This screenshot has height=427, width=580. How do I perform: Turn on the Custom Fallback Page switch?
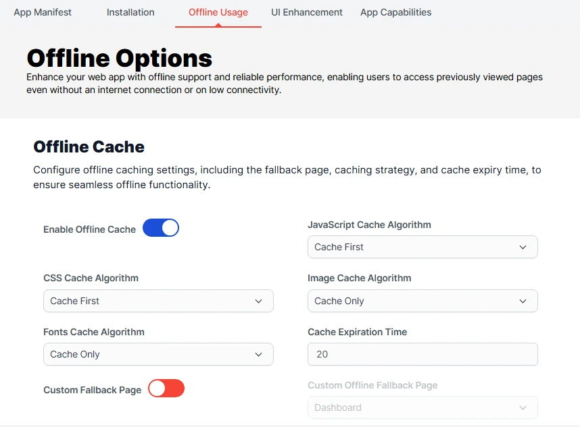pos(166,389)
